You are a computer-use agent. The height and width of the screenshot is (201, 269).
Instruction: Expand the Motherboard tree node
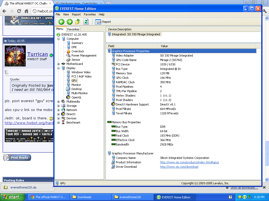pyautogui.click(x=58, y=64)
